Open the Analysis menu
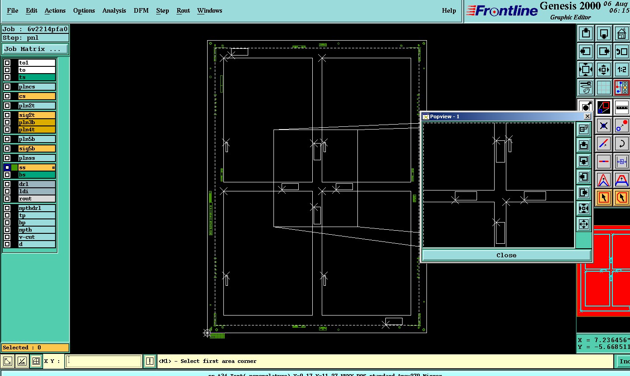This screenshot has height=376, width=630. pos(114,10)
